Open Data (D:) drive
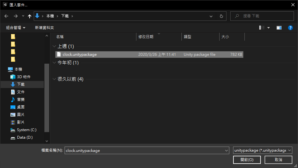 pos(25,137)
